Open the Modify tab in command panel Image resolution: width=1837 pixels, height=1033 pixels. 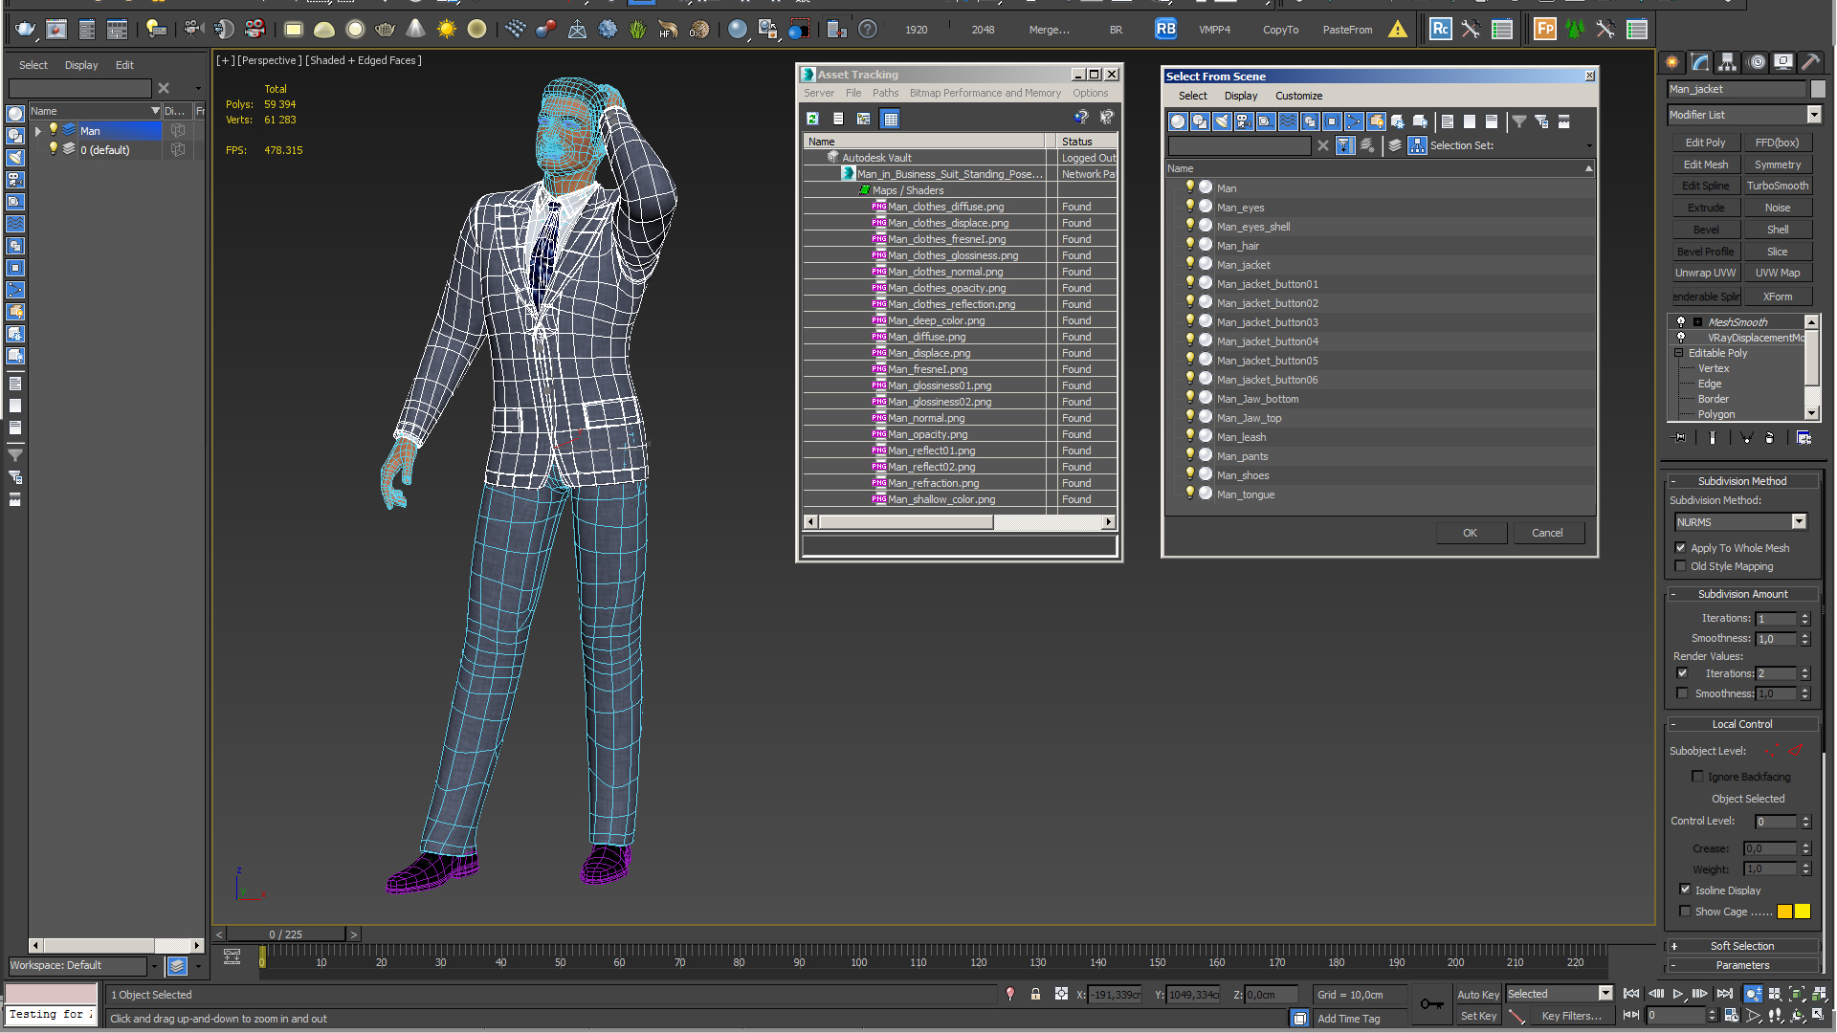coord(1700,62)
